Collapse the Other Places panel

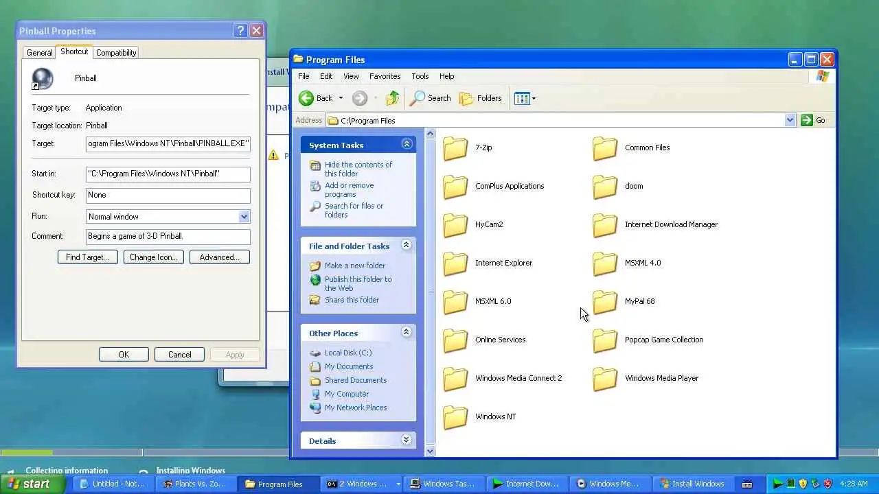(407, 332)
